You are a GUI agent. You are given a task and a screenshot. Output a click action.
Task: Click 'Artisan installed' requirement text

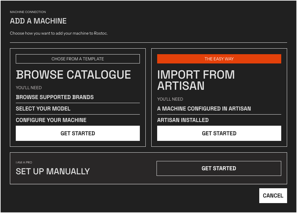(183, 120)
